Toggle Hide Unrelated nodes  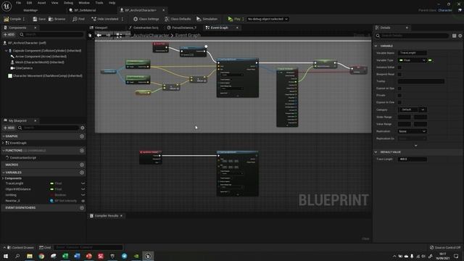pos(104,19)
